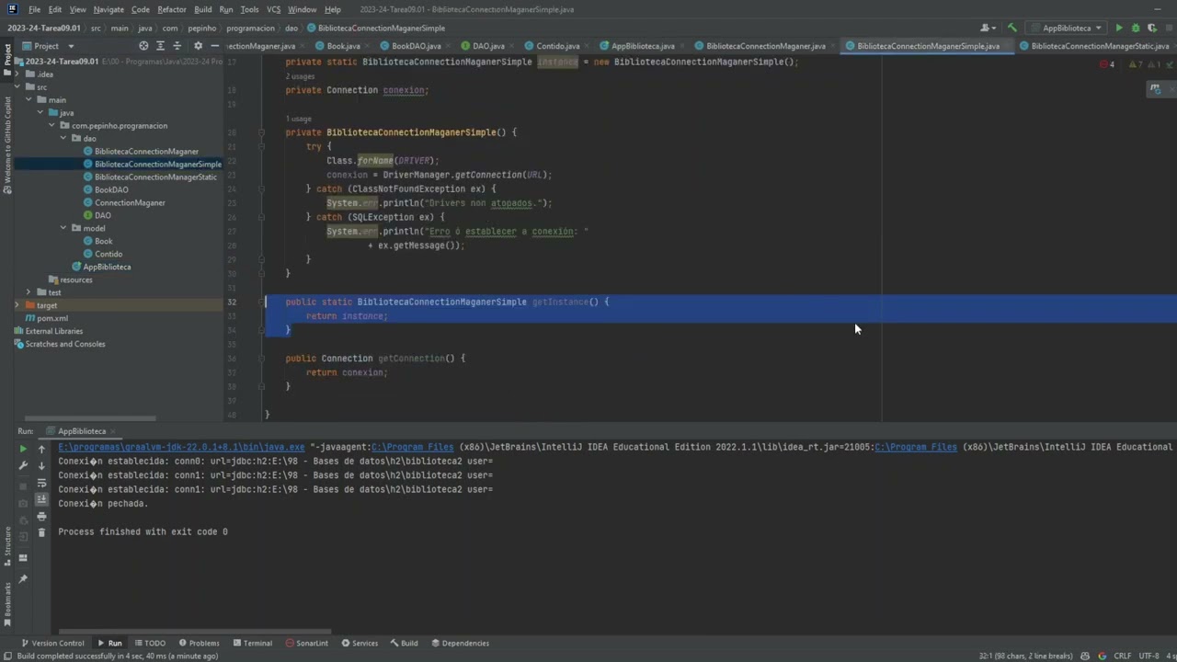The width and height of the screenshot is (1177, 662).
Task: Open Structure side tool window
Action: point(7,544)
